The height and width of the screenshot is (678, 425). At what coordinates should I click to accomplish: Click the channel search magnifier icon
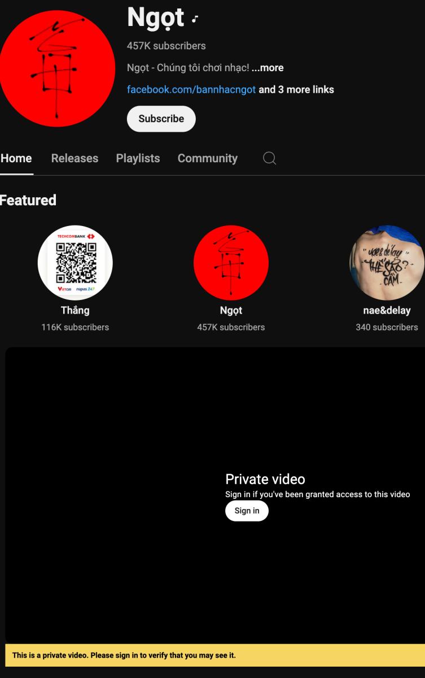(270, 159)
